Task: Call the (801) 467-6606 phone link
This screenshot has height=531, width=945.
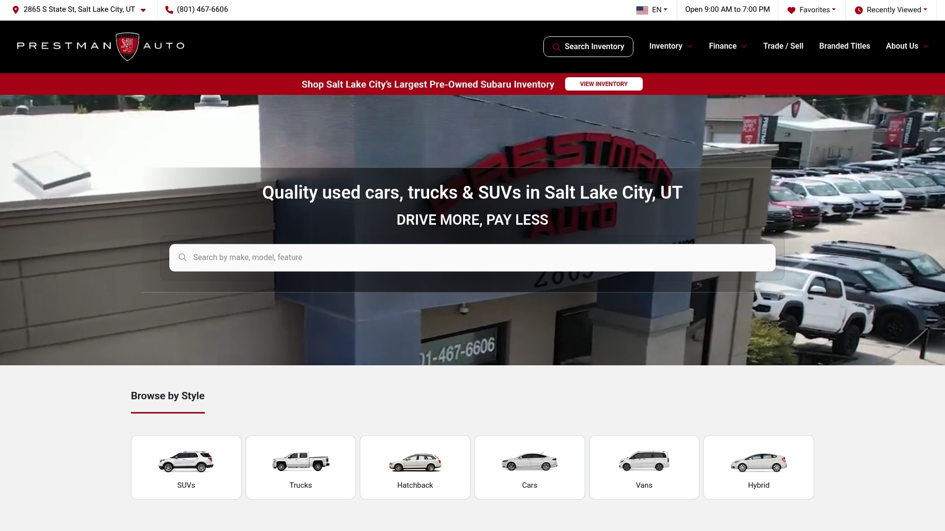Action: (x=202, y=10)
